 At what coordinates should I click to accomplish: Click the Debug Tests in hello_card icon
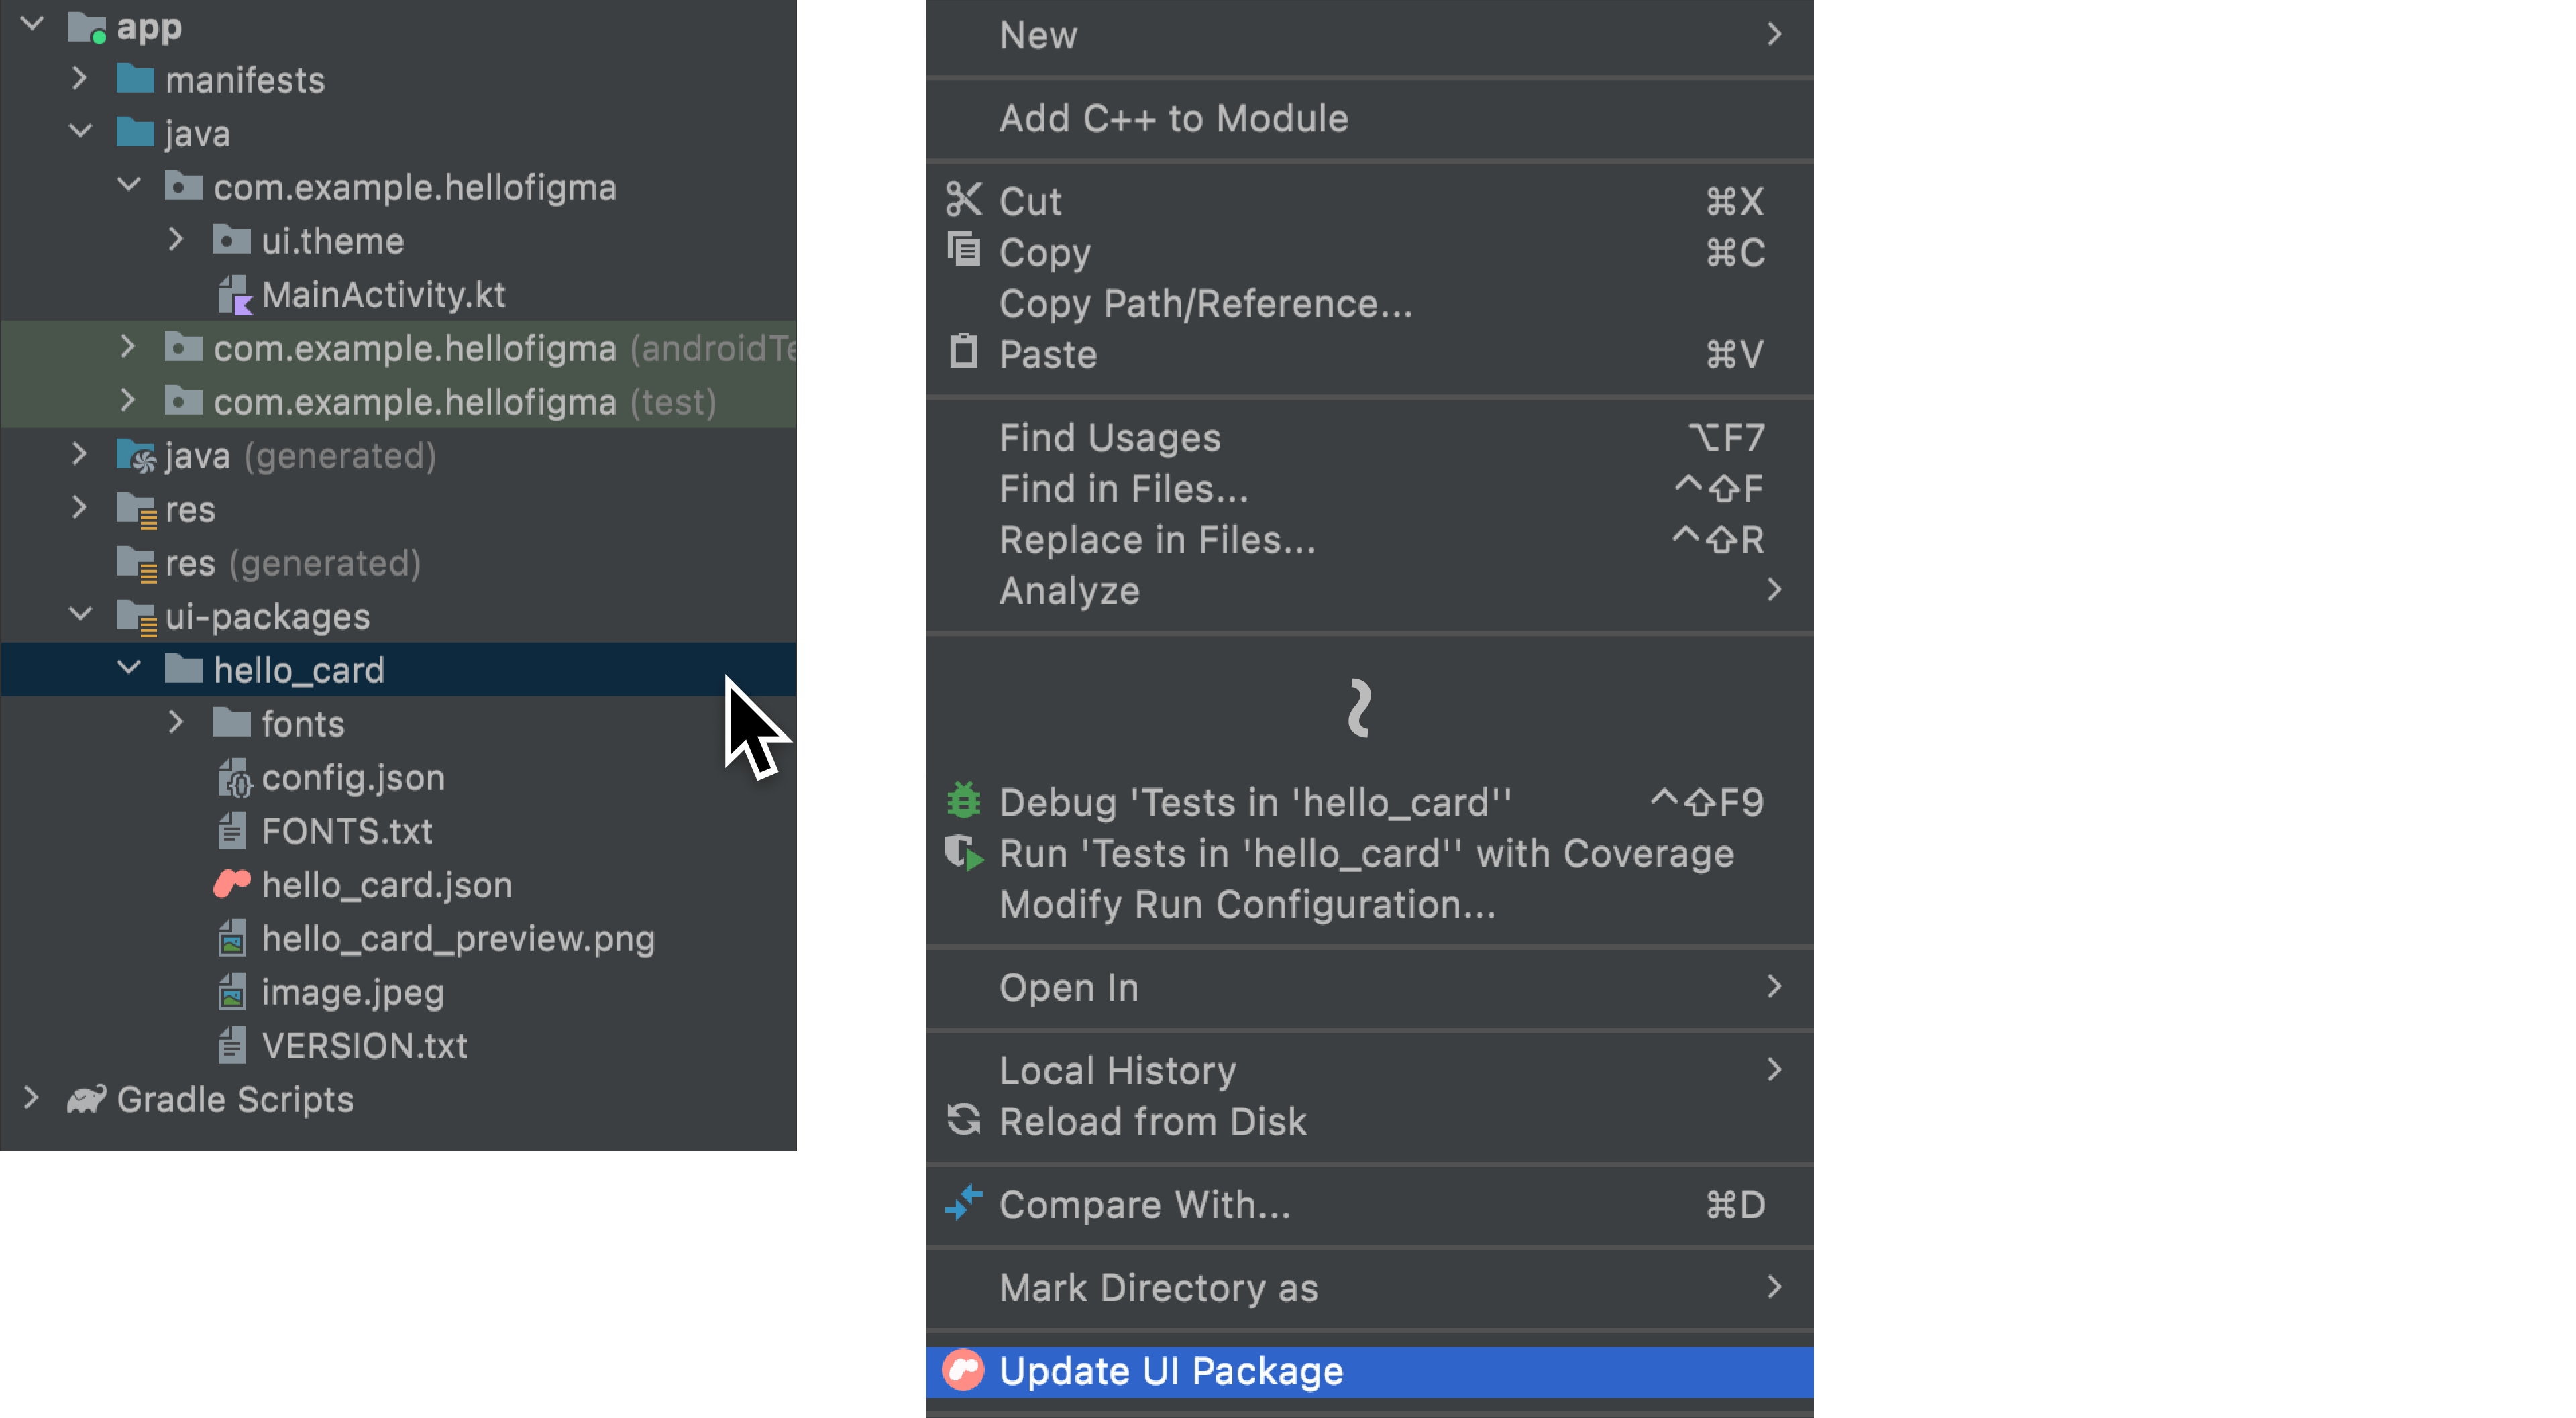(966, 802)
